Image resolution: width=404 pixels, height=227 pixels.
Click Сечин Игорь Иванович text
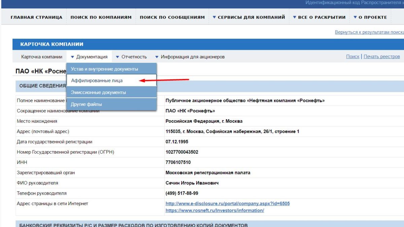pos(192,183)
